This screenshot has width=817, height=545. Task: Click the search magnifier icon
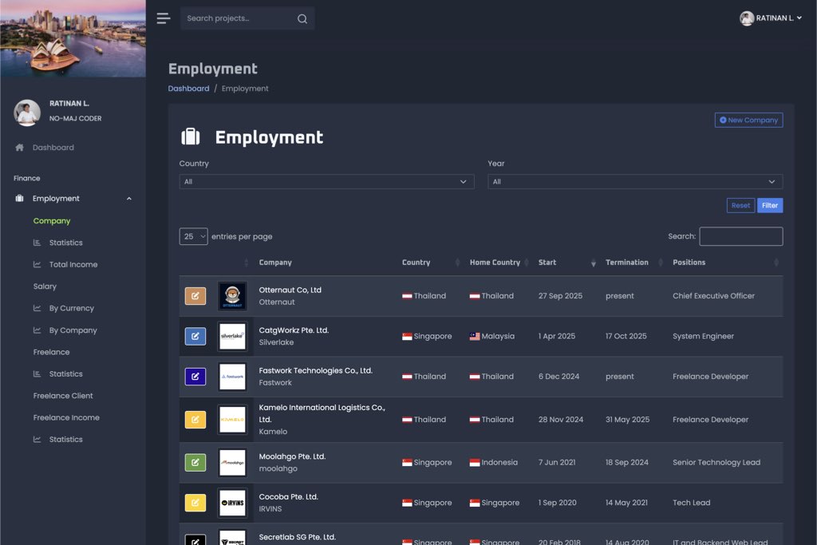click(x=302, y=18)
